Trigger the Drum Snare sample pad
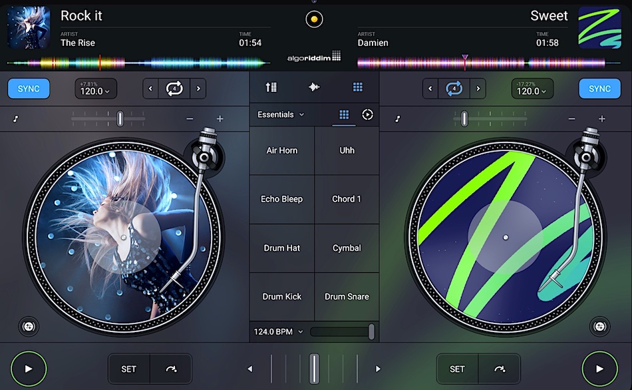The image size is (632, 390). point(347,296)
